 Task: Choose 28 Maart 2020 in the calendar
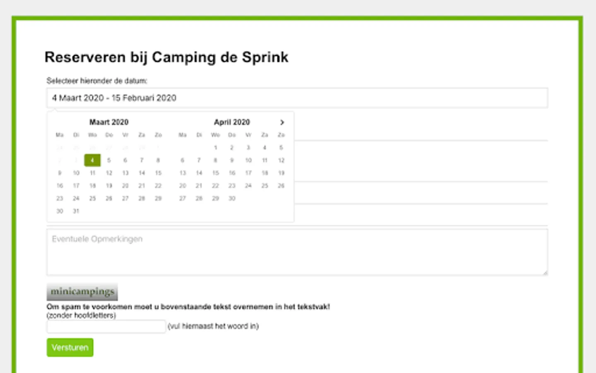point(142,199)
